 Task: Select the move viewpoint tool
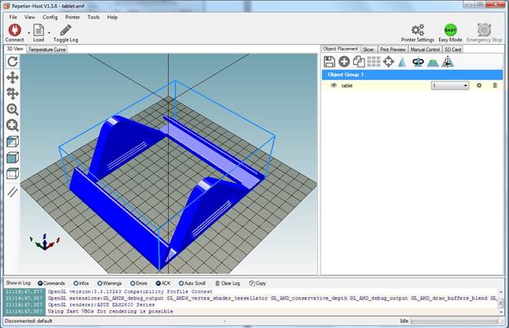click(12, 77)
